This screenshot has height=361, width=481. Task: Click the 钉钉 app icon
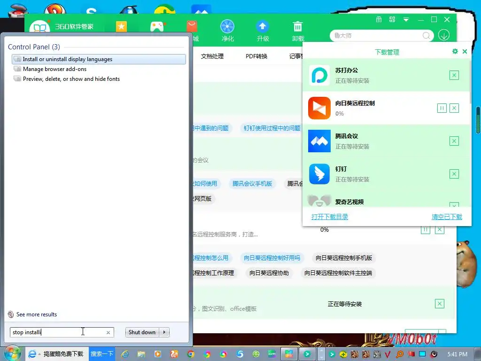pyautogui.click(x=319, y=174)
